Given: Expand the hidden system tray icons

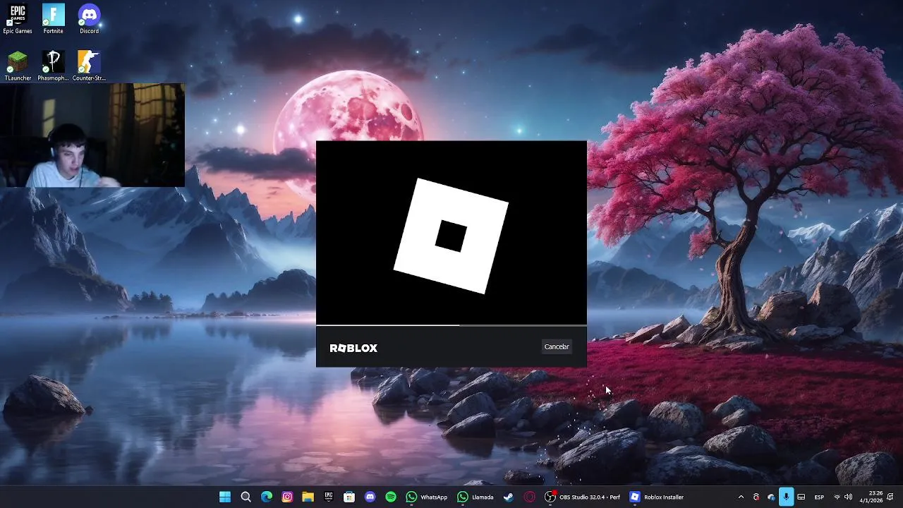Looking at the screenshot, I should pyautogui.click(x=741, y=497).
